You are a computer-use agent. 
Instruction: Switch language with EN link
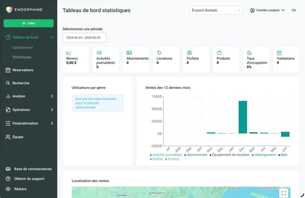(x=294, y=10)
